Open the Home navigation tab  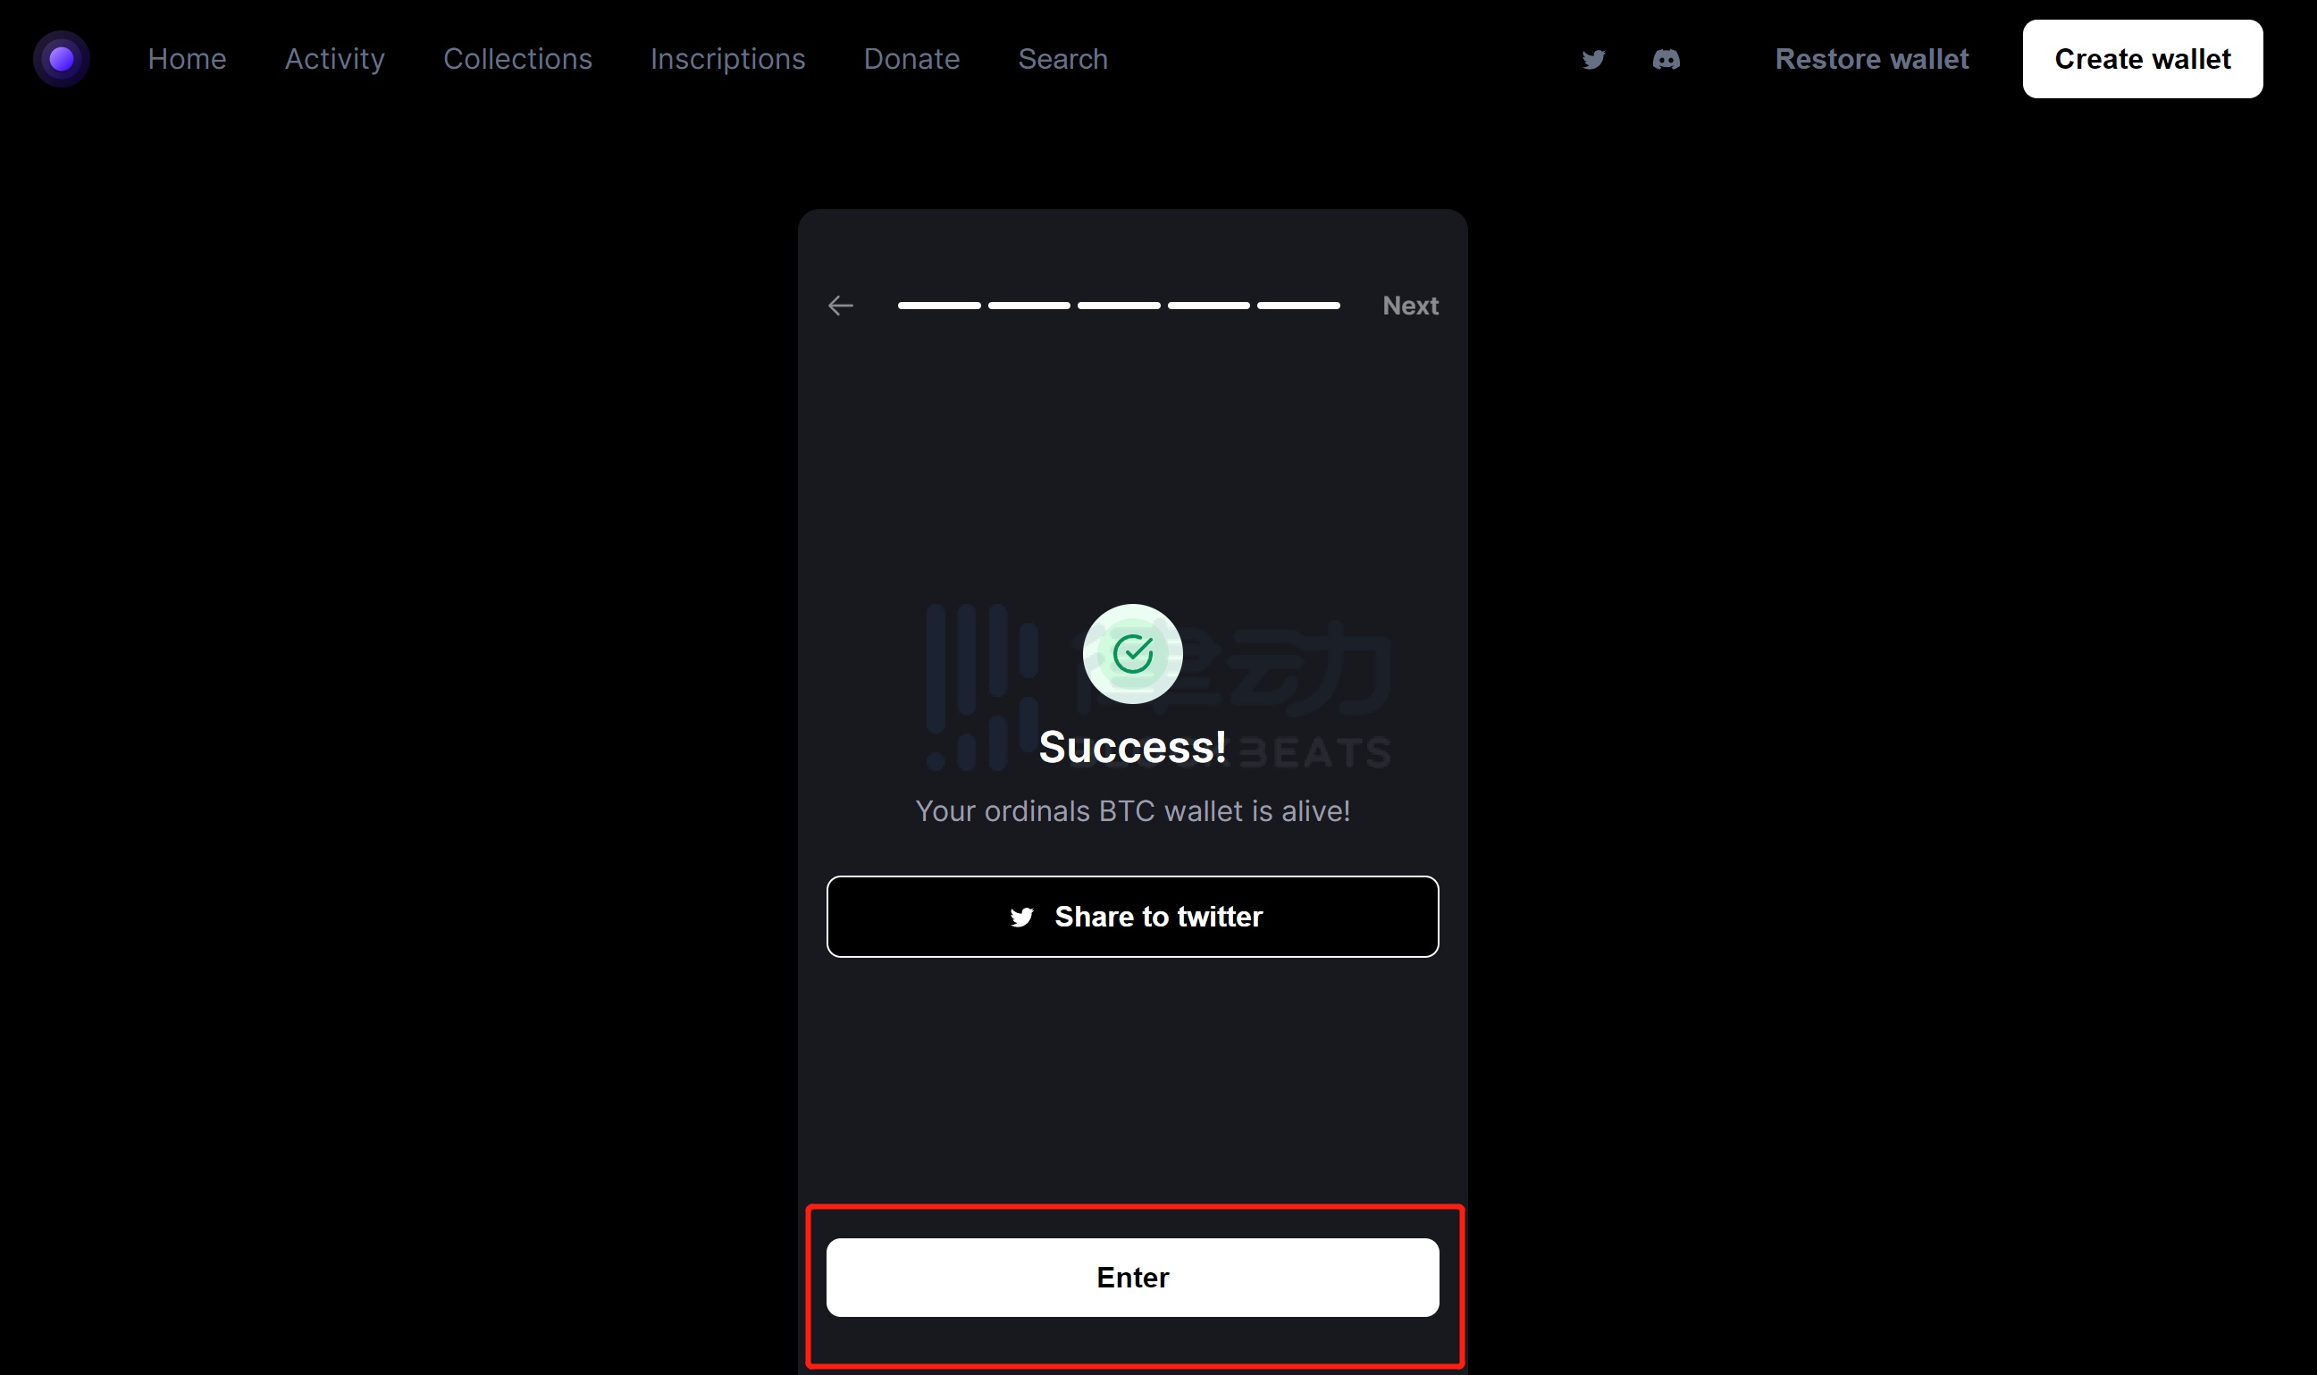[x=185, y=57]
